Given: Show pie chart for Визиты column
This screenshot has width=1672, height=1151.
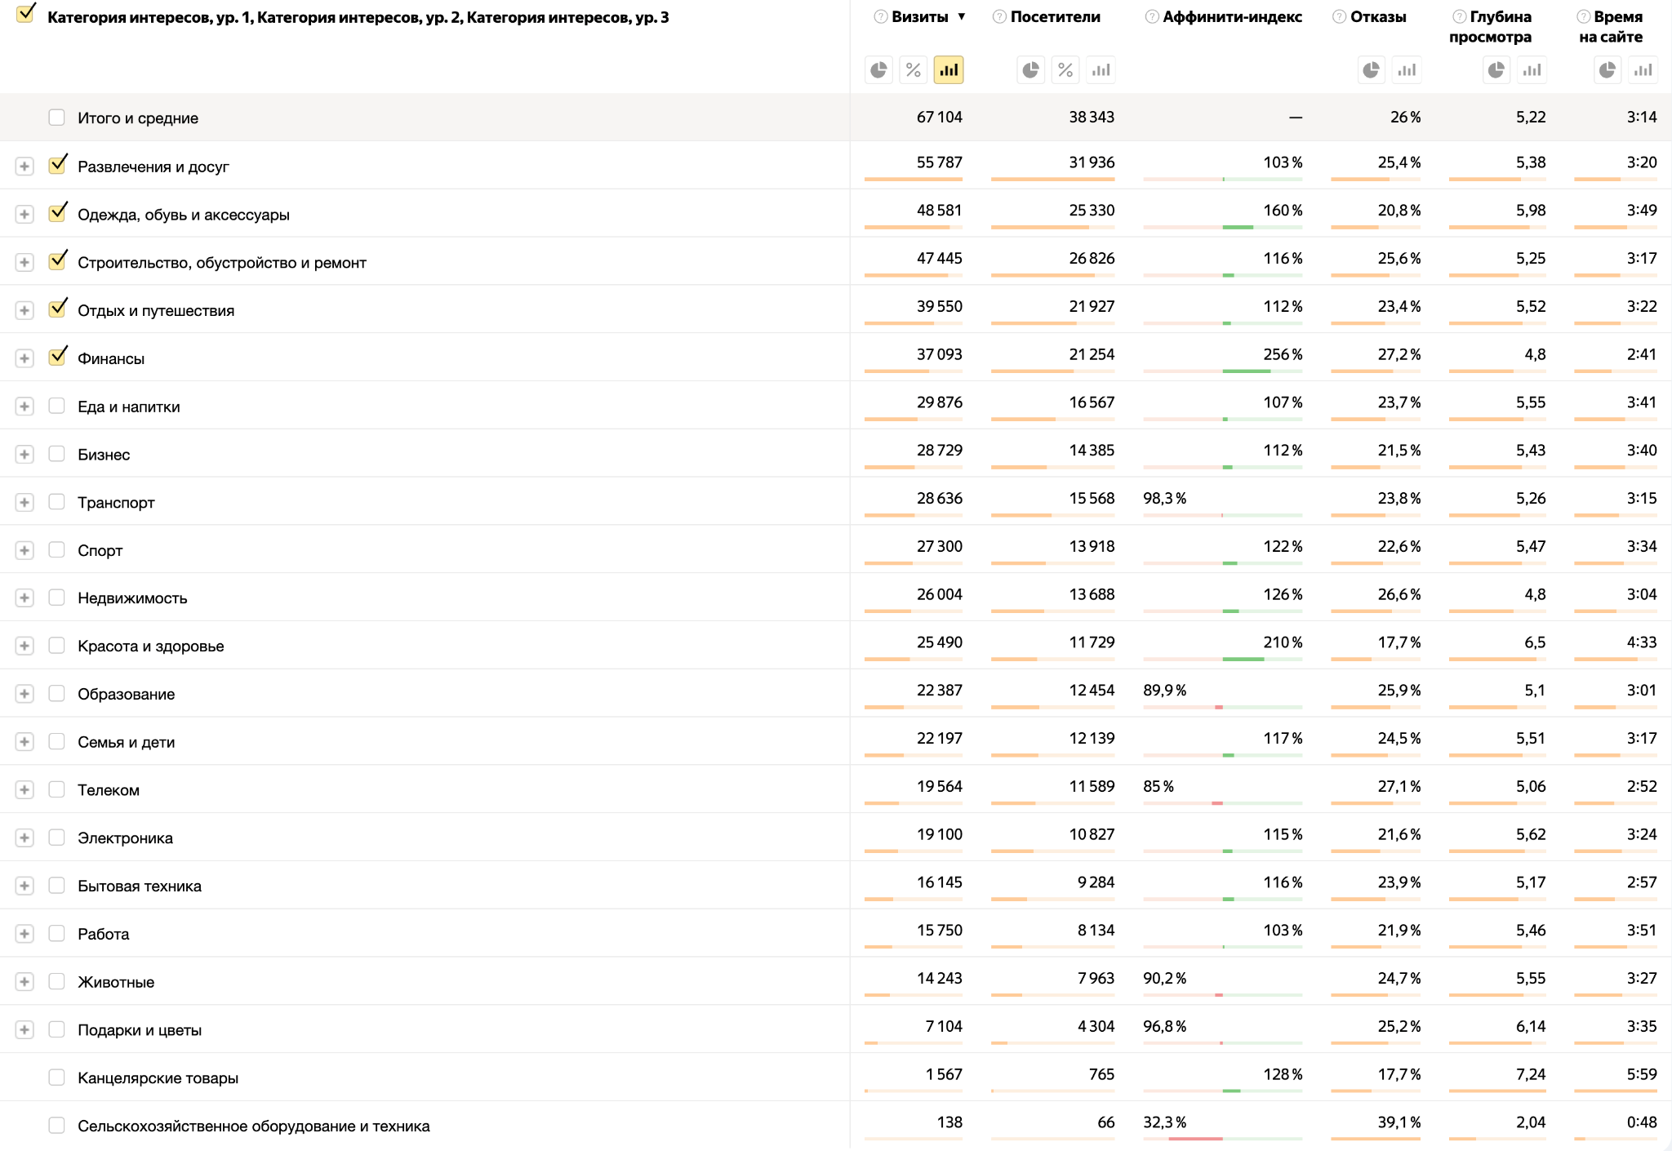Looking at the screenshot, I should click(878, 70).
